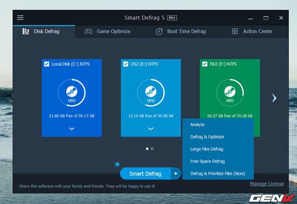Choose Defrag & Optimize menu item
Image resolution: width=297 pixels, height=204 pixels.
click(218, 137)
